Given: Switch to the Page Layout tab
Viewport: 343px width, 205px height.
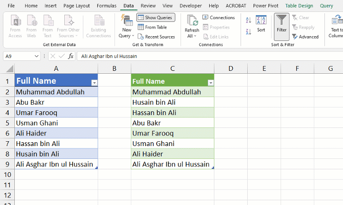Looking at the screenshot, I should click(x=77, y=6).
